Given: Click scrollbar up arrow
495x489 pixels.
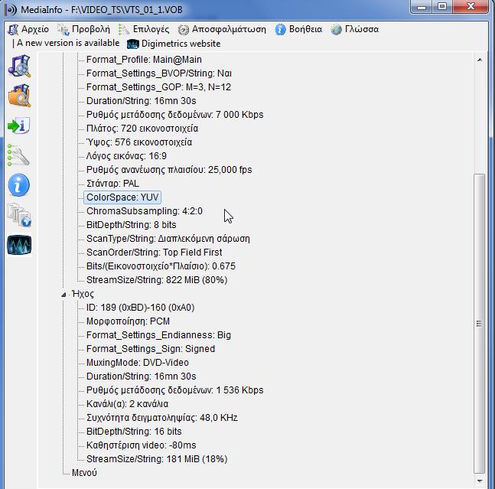Looking at the screenshot, I should (x=480, y=60).
